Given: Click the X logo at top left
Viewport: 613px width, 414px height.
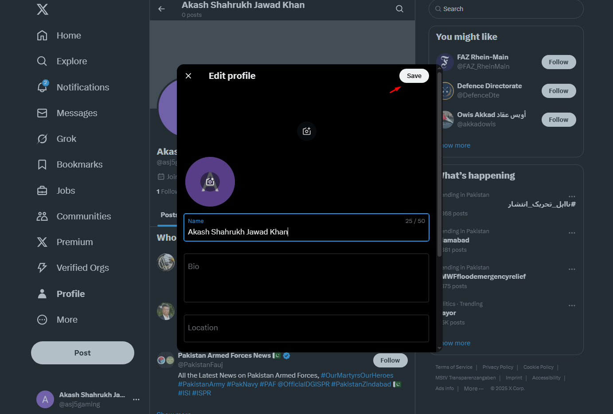Looking at the screenshot, I should tap(42, 9).
